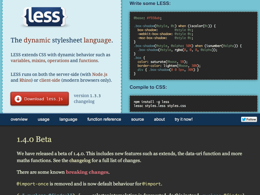This screenshot has height=195, width=260.
Task: Click the color: saturate code line
Action: coord(162,62)
